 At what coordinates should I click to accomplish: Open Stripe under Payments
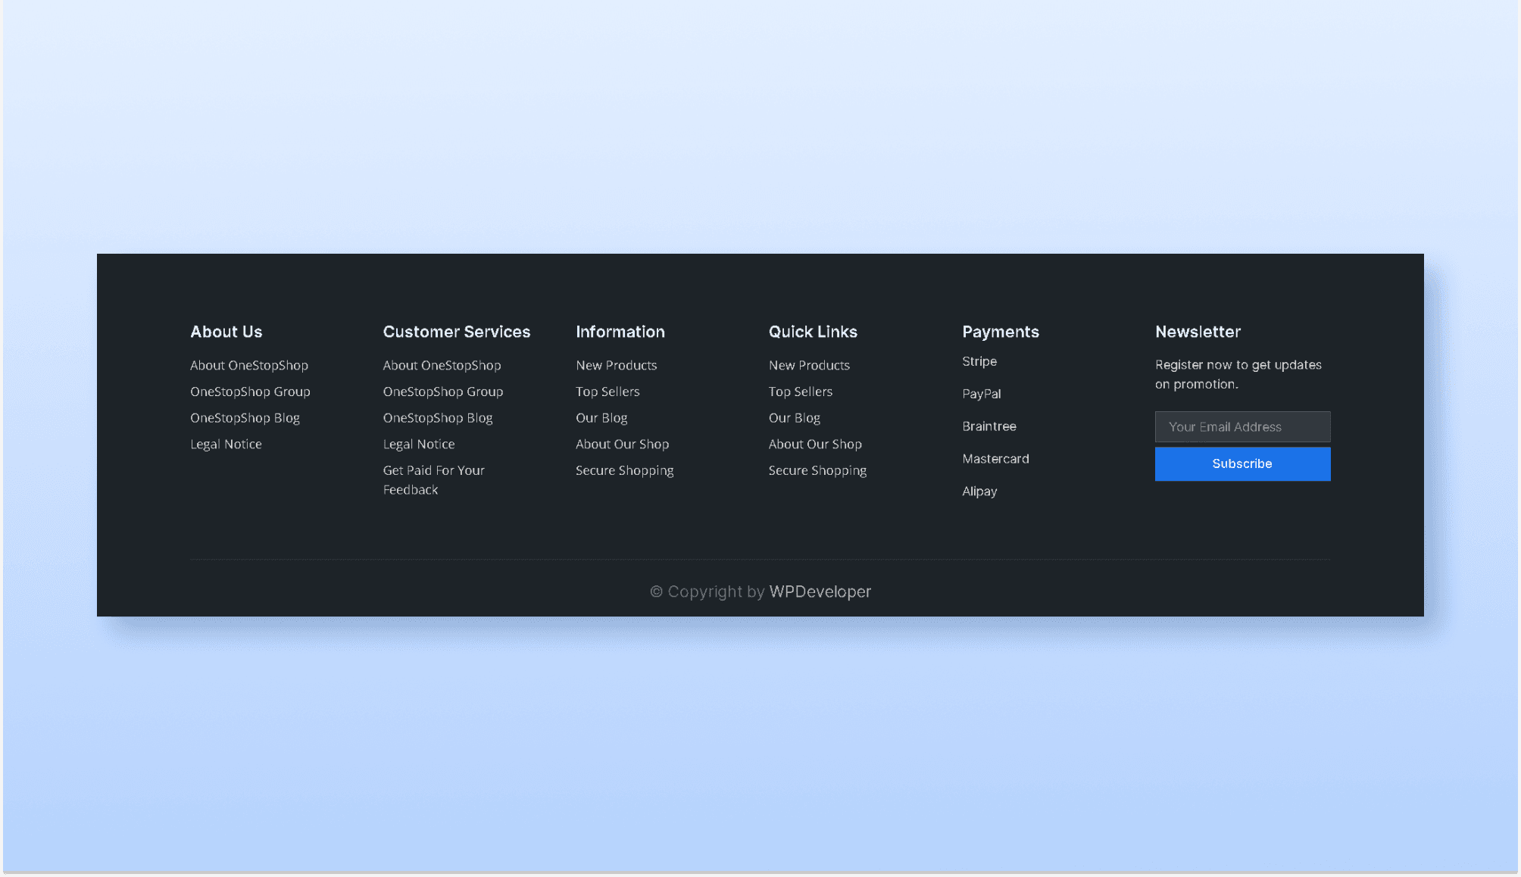point(979,361)
